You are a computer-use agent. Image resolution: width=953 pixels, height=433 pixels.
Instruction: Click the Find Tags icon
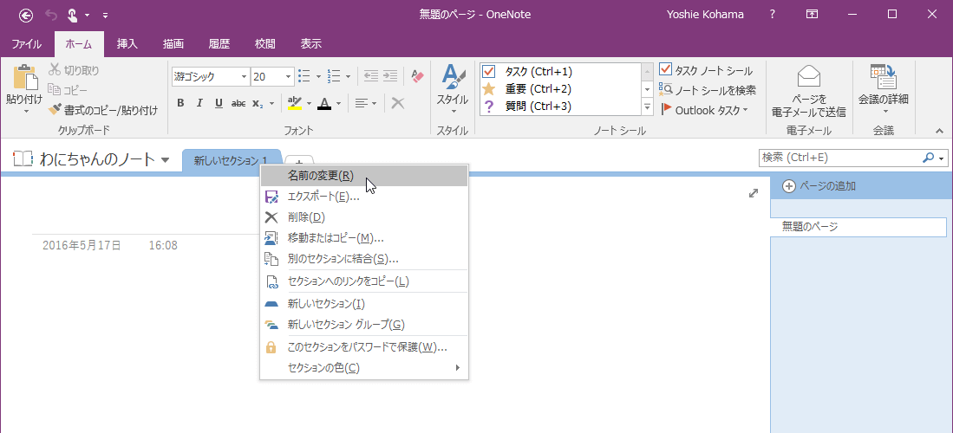pos(708,90)
